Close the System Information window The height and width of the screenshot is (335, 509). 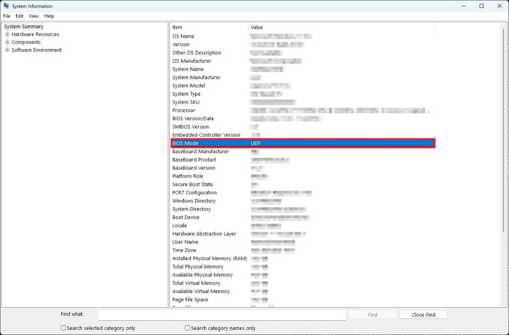click(499, 6)
